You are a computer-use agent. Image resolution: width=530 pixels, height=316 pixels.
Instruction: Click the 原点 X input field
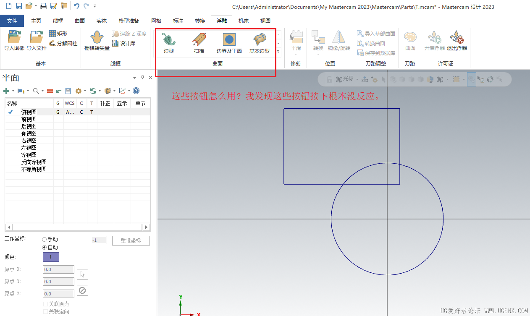tap(58, 269)
